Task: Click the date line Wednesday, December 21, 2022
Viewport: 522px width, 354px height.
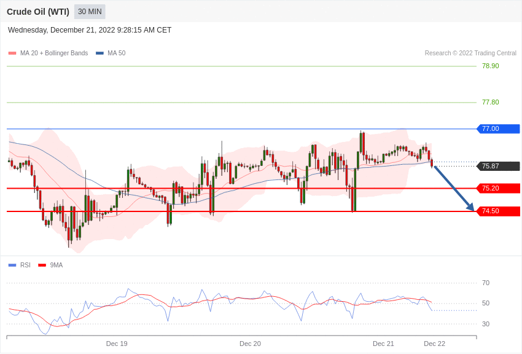Action: 90,30
